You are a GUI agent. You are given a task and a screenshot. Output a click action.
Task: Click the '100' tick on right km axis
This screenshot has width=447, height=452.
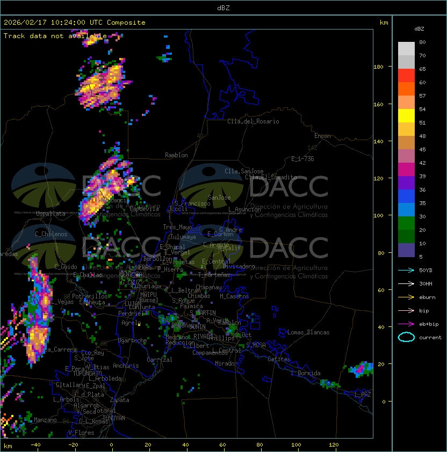pyautogui.click(x=378, y=216)
